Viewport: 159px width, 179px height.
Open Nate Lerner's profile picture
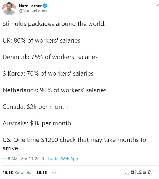point(9,9)
